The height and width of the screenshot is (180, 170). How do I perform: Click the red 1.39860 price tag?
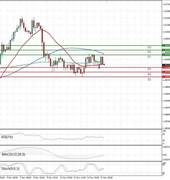166,77
